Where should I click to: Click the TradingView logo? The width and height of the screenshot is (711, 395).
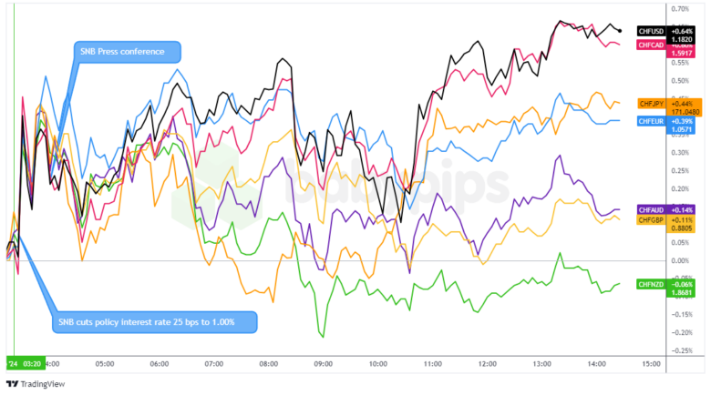39,382
